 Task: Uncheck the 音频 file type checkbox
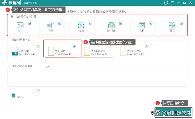pos(60,23)
